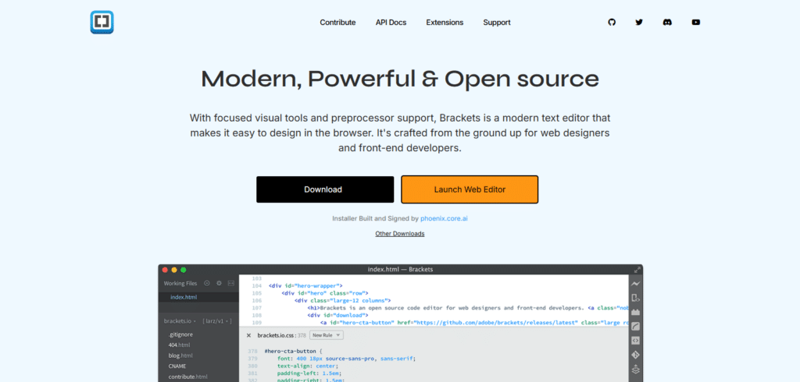
Task: Open the New Rule dropdown
Action: 327,335
